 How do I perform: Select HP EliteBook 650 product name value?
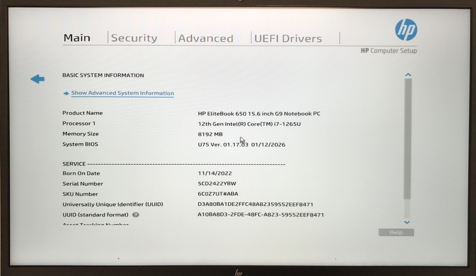(259, 113)
